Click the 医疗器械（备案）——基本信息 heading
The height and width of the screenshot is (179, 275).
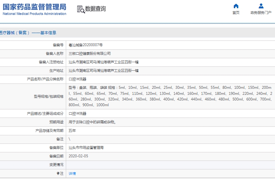click(28, 33)
